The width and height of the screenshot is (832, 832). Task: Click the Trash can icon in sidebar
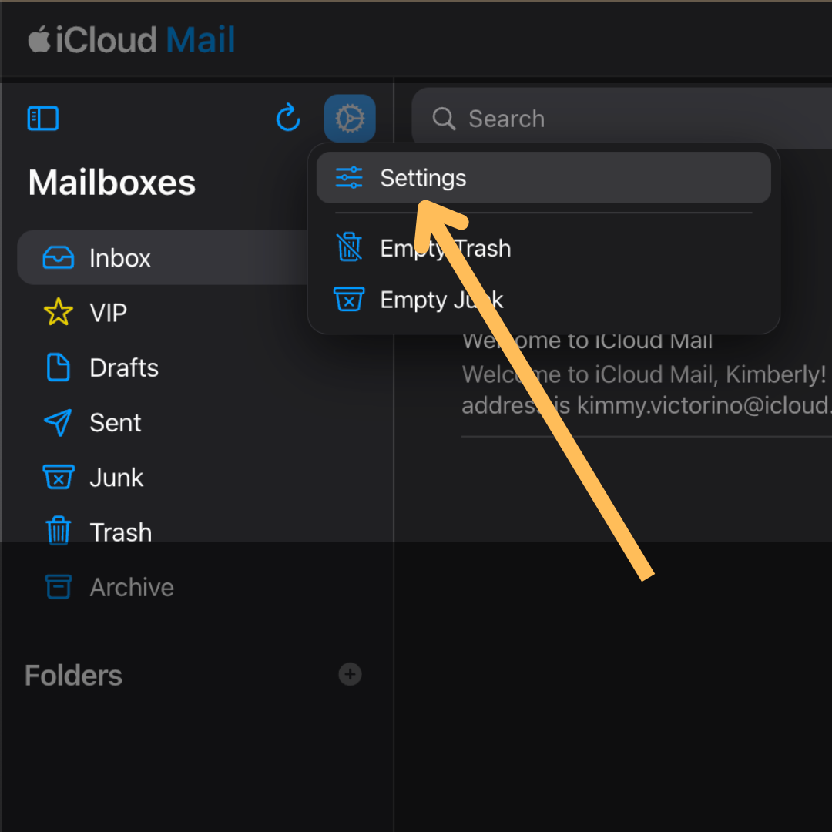(x=59, y=531)
